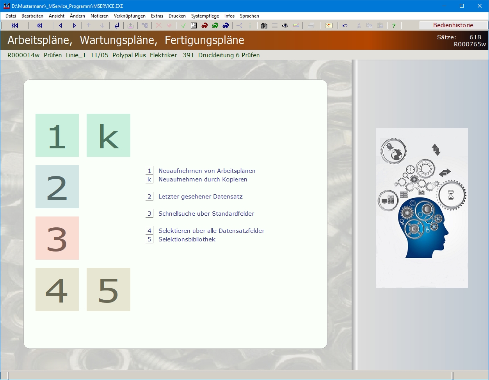Click the green squirrel icon
This screenshot has height=380, width=489.
pos(215,26)
